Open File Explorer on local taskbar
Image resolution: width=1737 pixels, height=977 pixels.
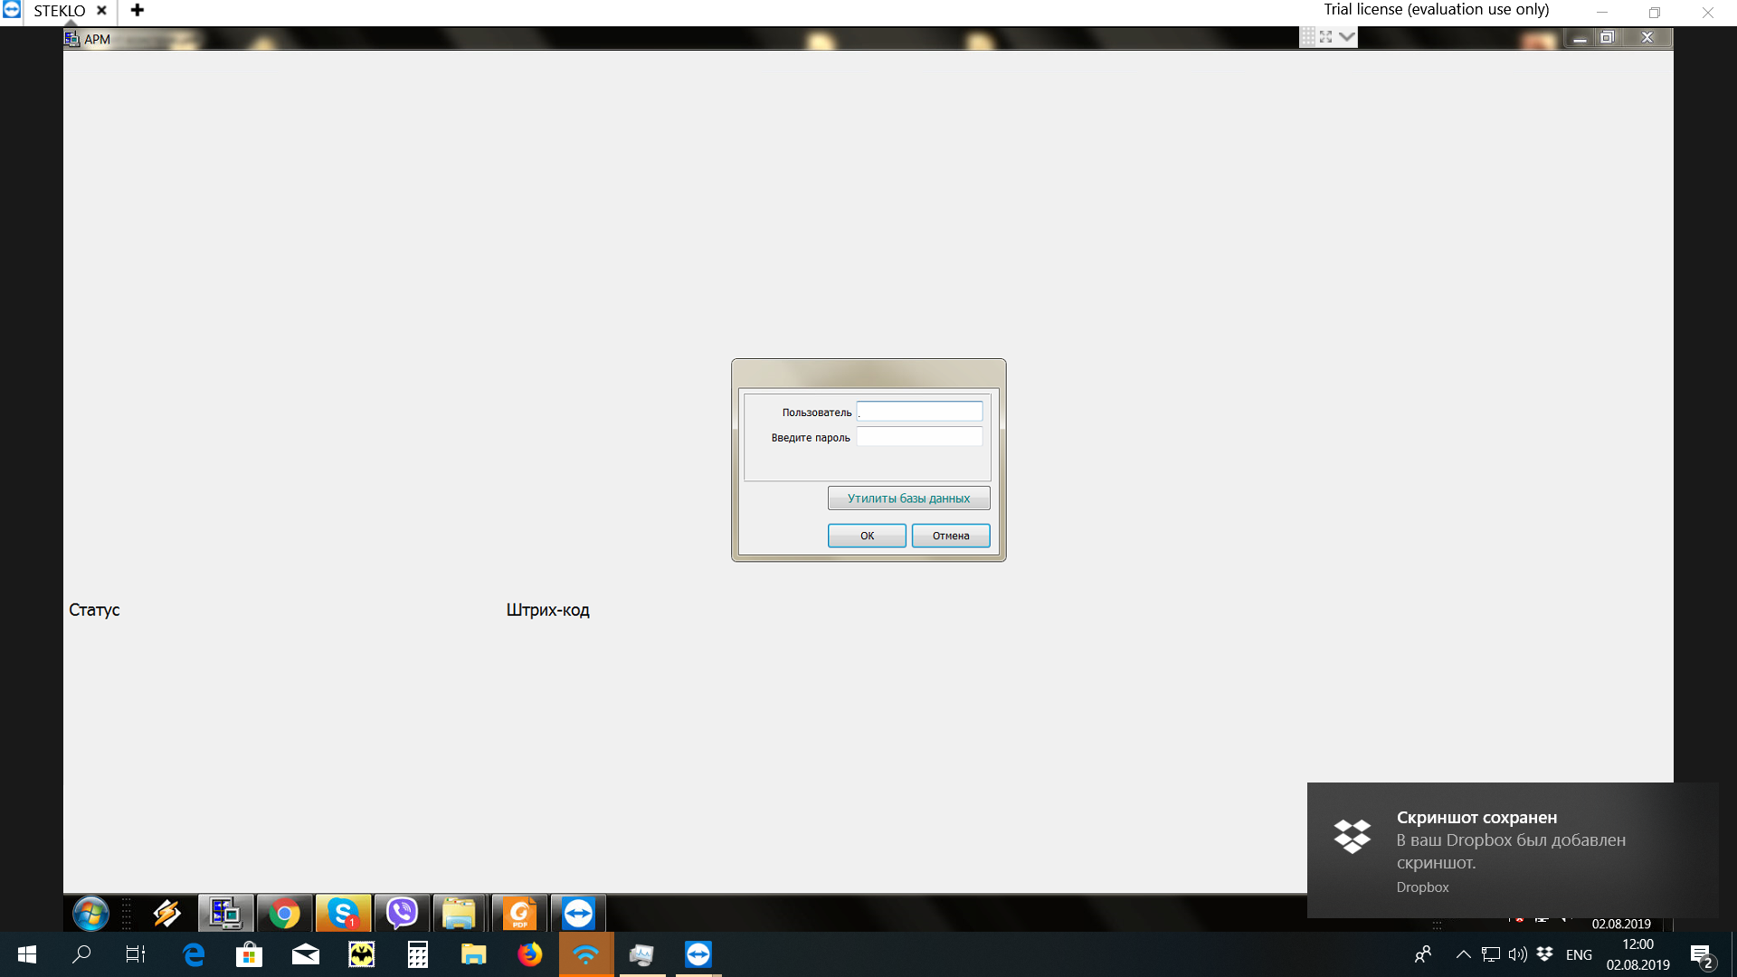click(474, 954)
